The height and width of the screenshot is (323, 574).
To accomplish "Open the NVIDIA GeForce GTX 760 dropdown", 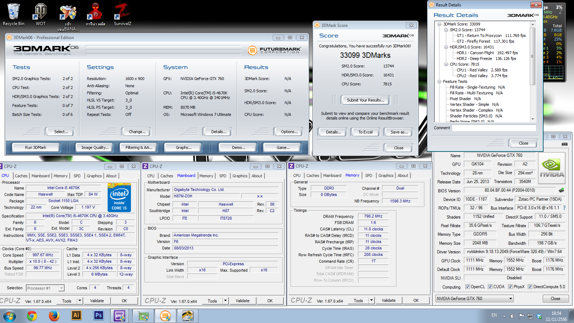I will (x=474, y=299).
